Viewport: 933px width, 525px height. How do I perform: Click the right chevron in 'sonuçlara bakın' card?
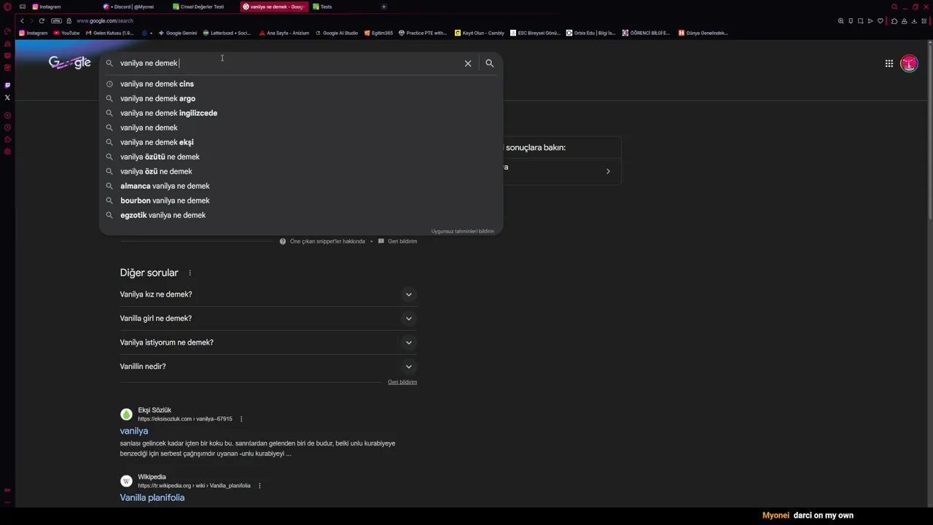tap(608, 171)
